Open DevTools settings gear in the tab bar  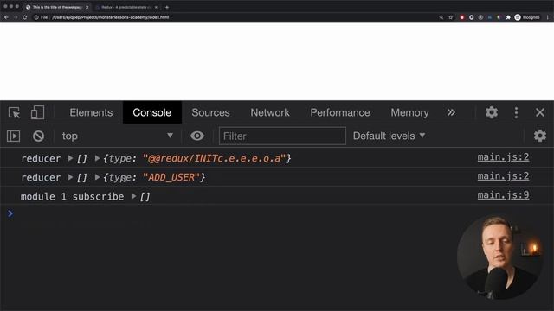tap(491, 113)
